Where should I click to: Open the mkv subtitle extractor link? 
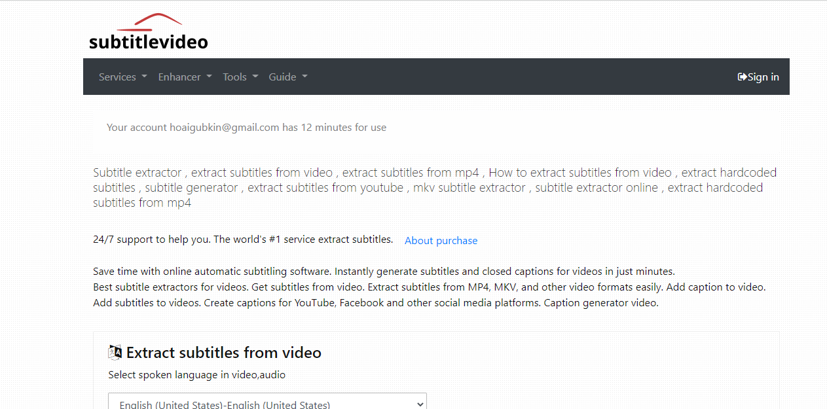tap(468, 187)
